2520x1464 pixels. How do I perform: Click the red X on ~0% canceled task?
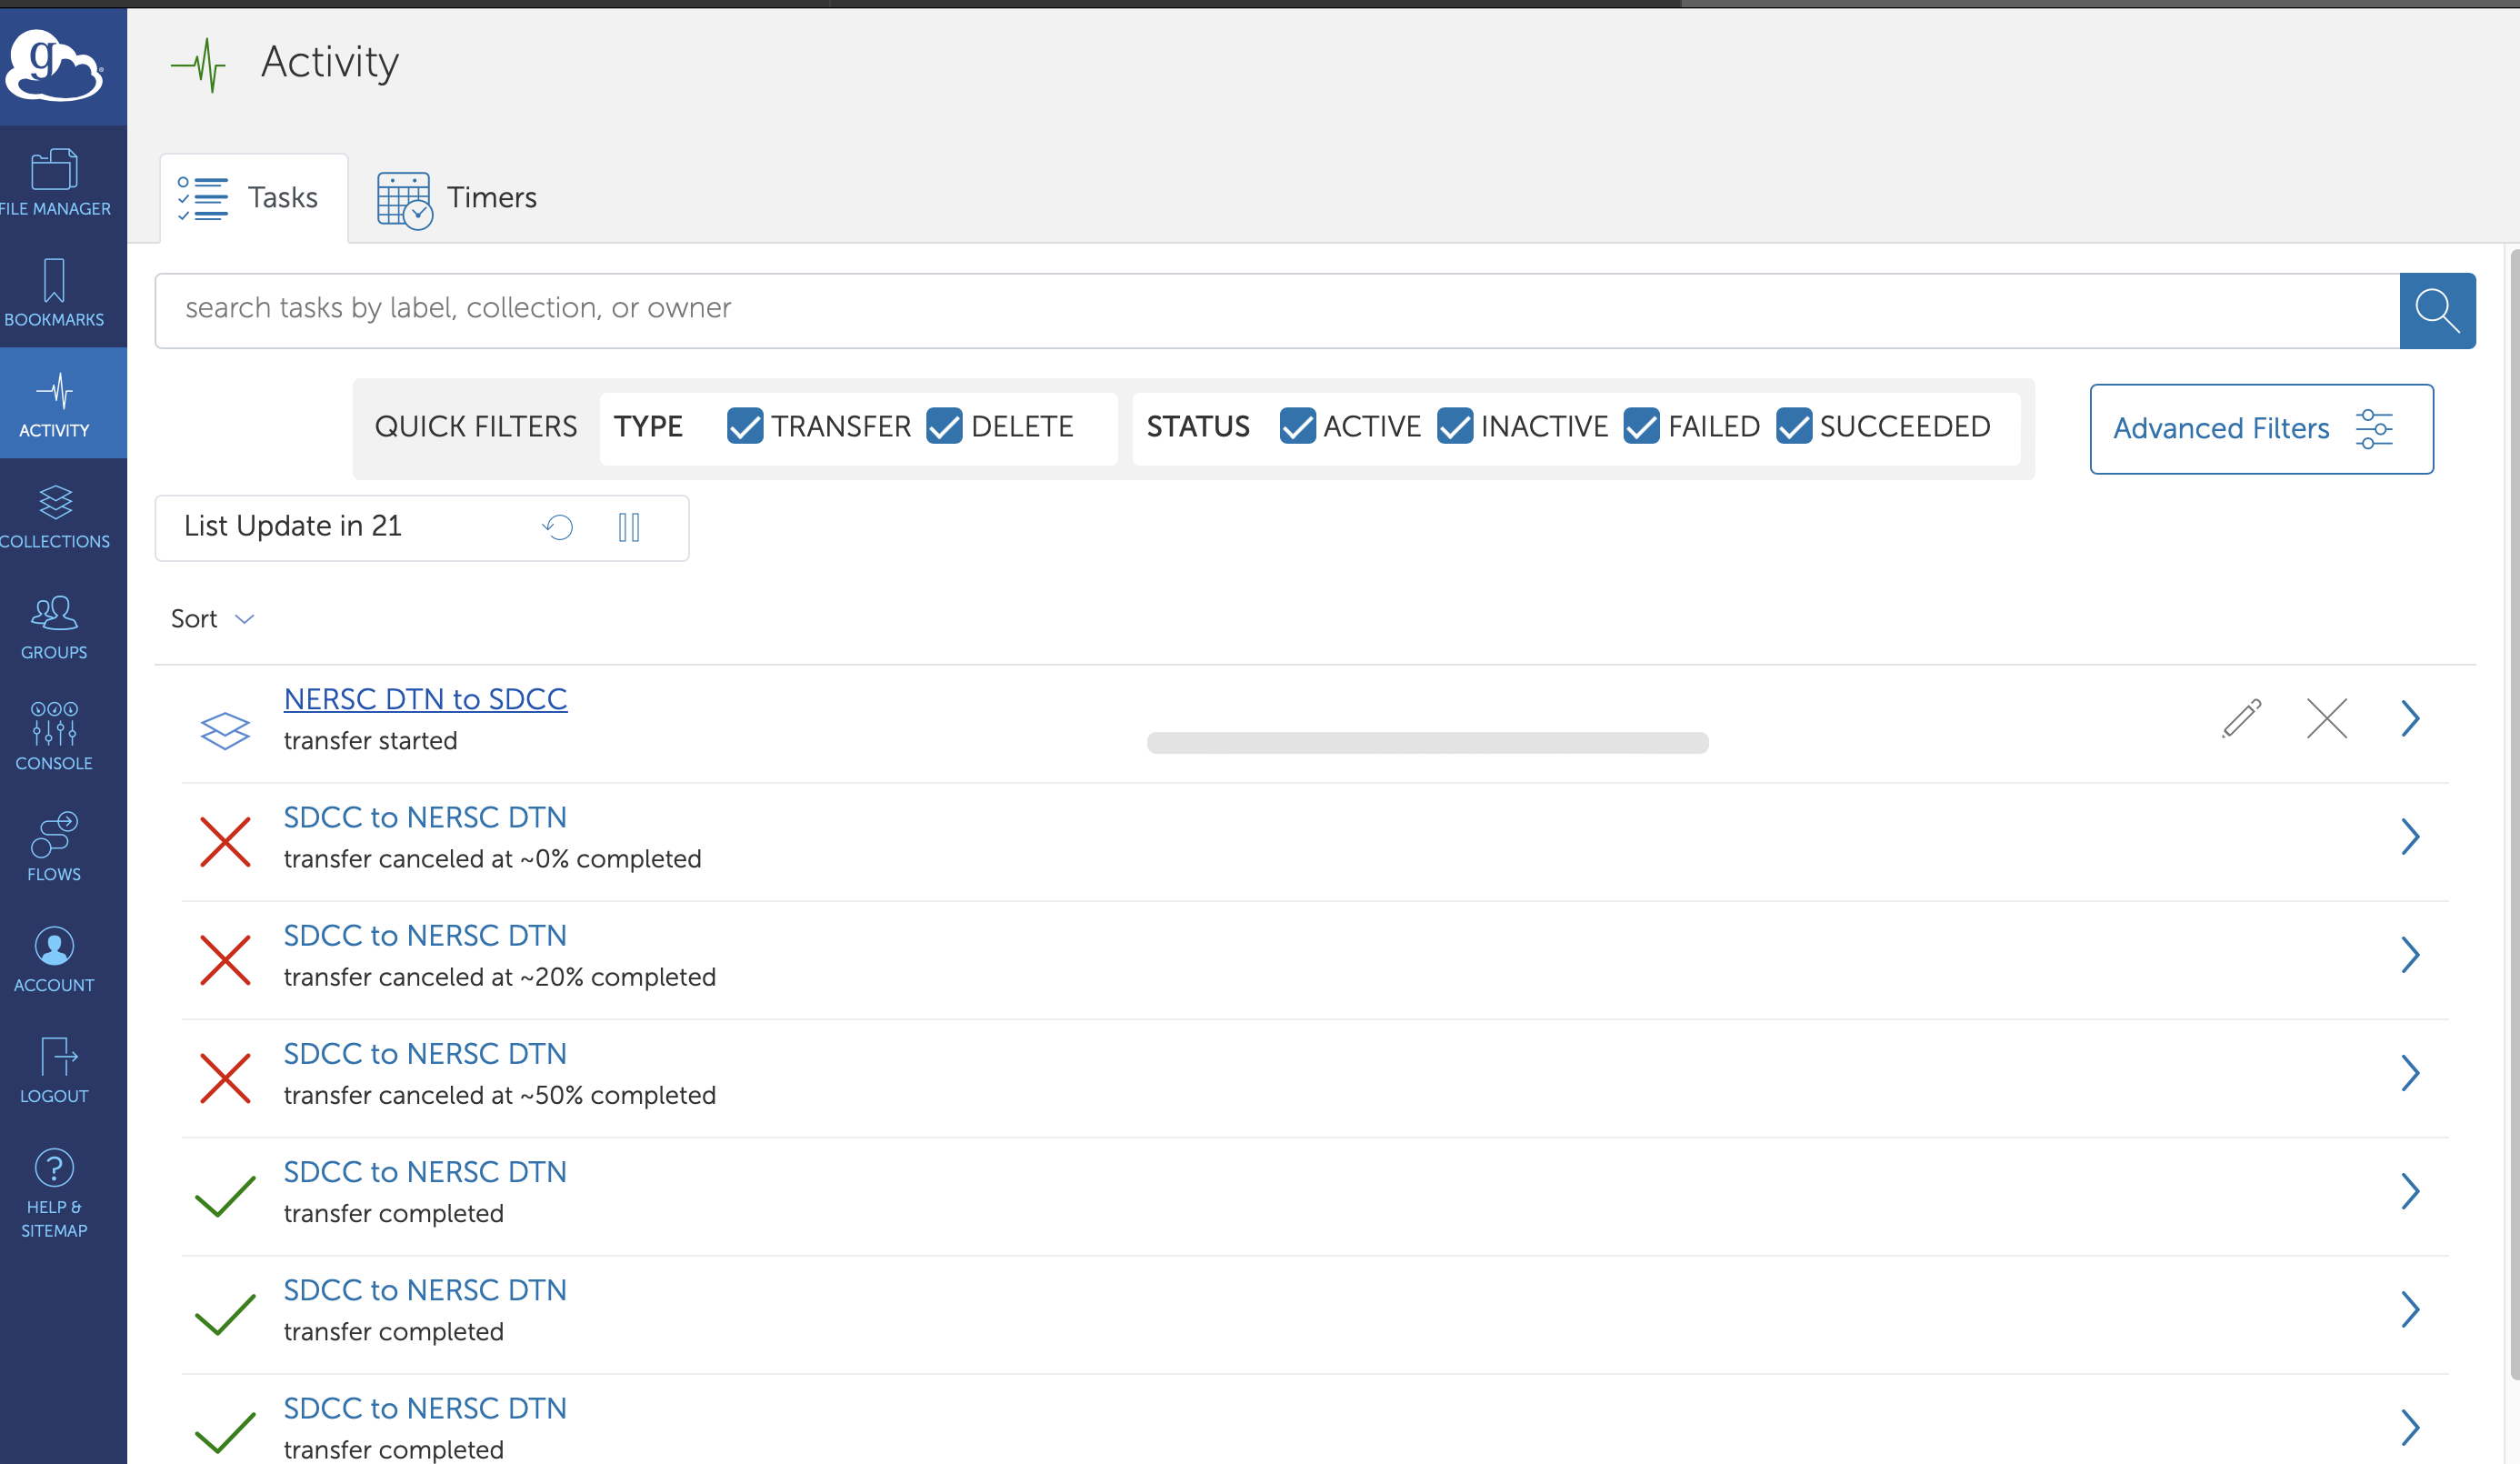(225, 842)
